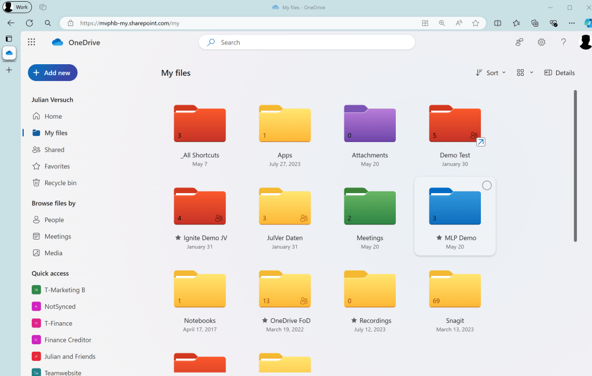Switch to the Shared section
Viewport: 592px width, 376px height.
[x=53, y=149]
